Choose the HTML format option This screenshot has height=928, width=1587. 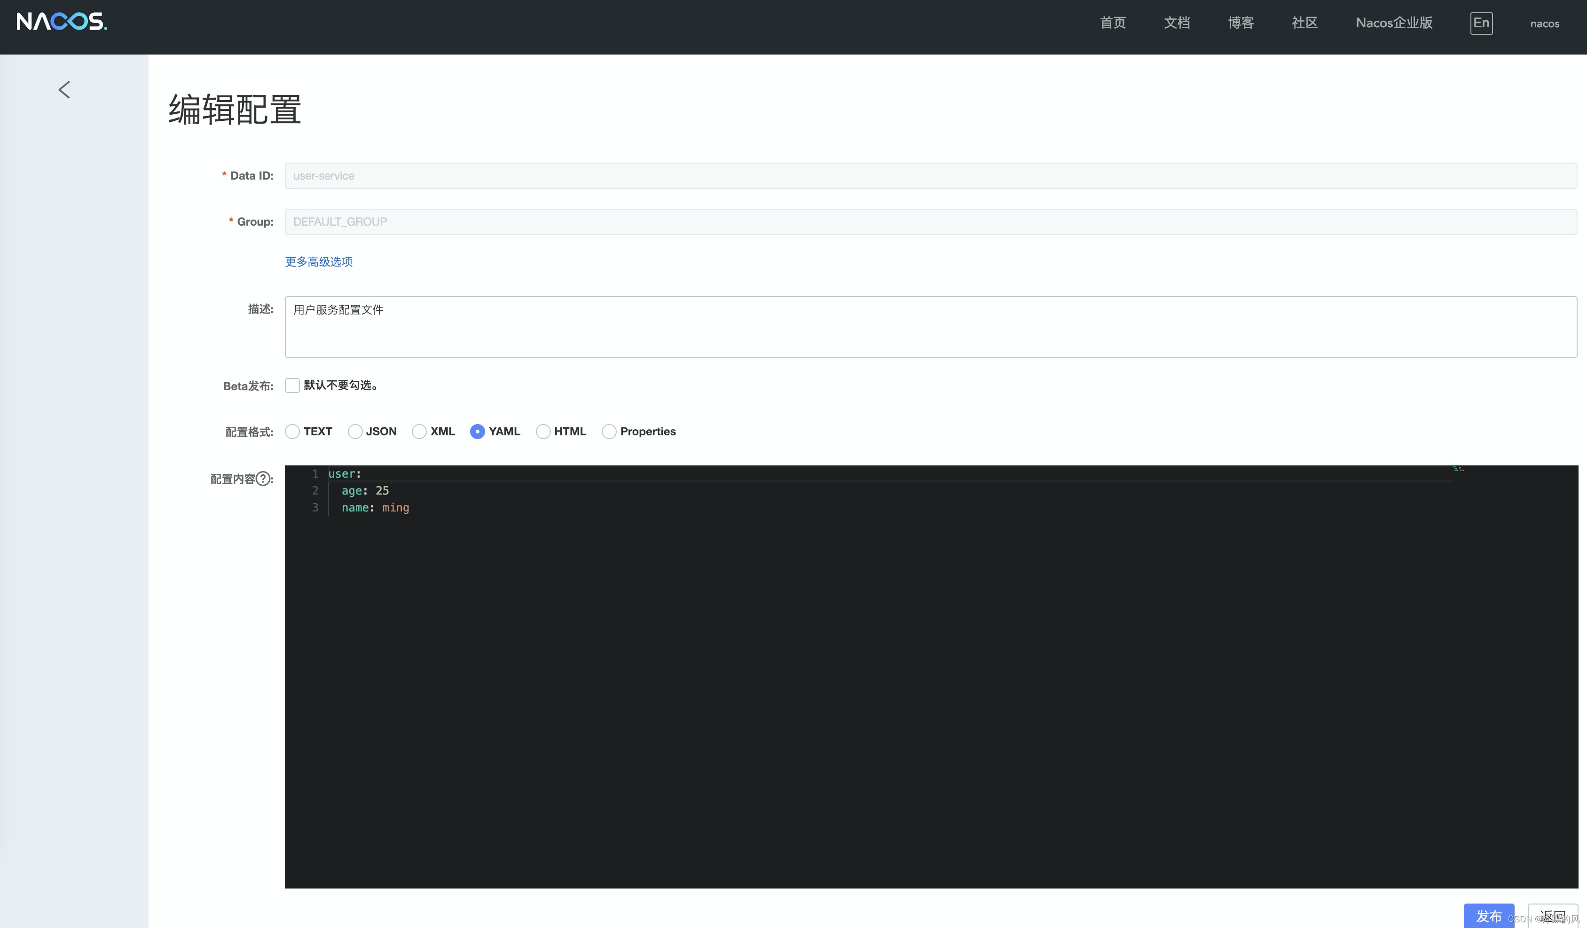click(543, 432)
